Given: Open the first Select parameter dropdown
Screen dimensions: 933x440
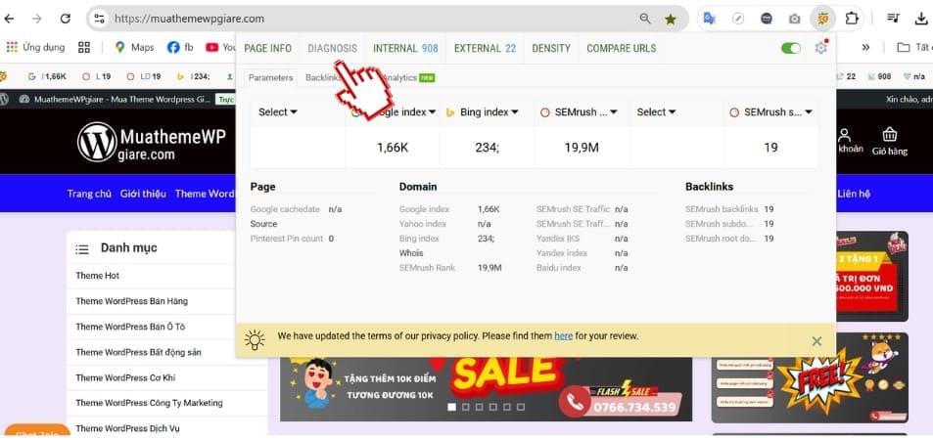Looking at the screenshot, I should [277, 112].
